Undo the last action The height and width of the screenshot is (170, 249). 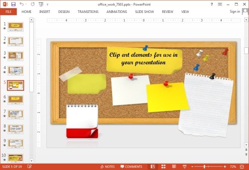21,4
